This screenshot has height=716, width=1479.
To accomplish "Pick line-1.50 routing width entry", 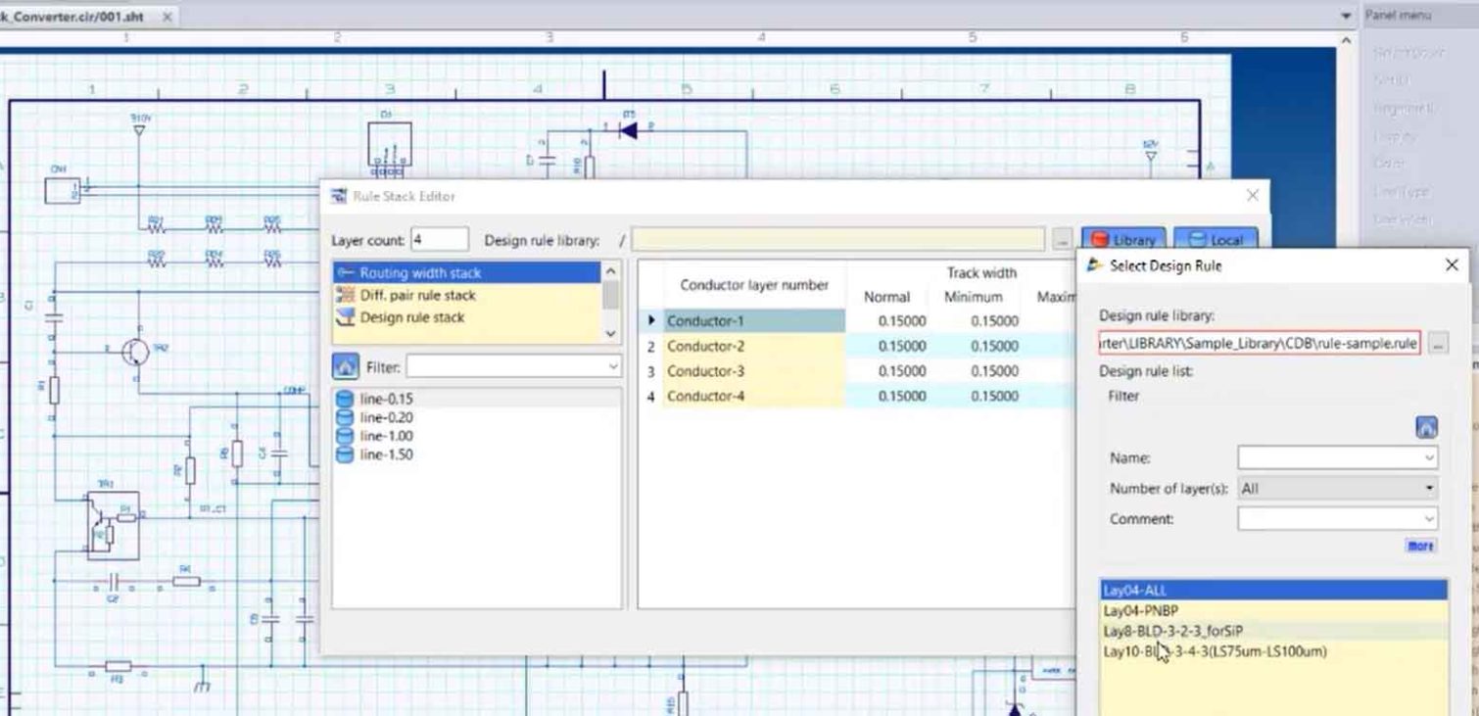I will [386, 454].
